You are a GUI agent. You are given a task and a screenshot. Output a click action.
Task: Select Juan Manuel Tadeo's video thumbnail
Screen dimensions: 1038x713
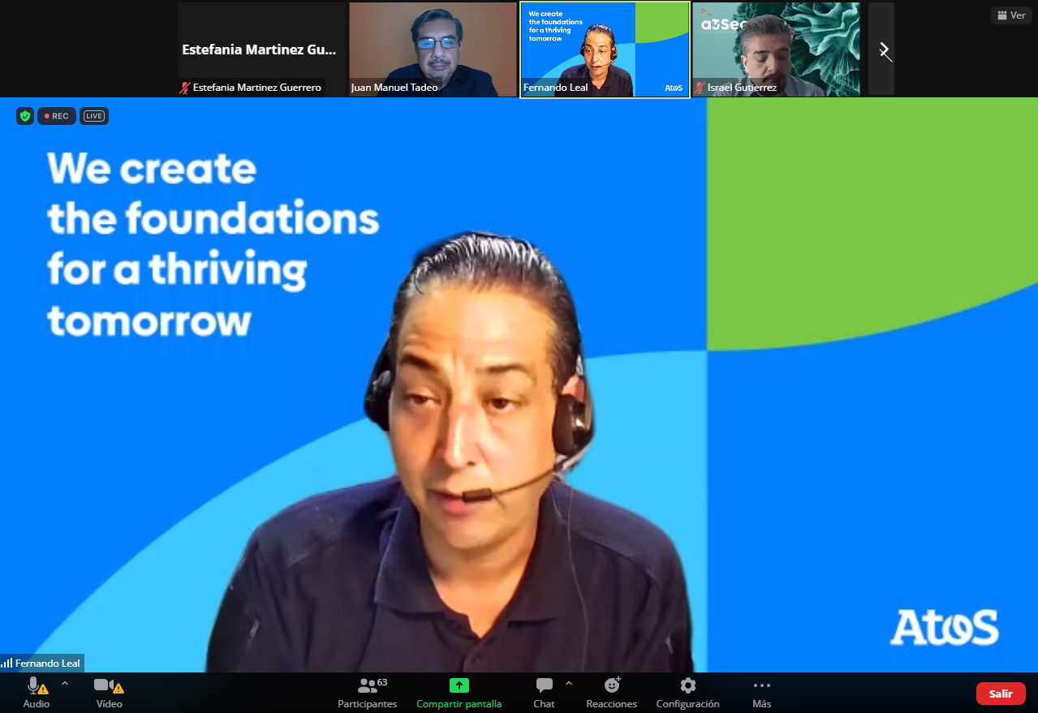(x=433, y=49)
